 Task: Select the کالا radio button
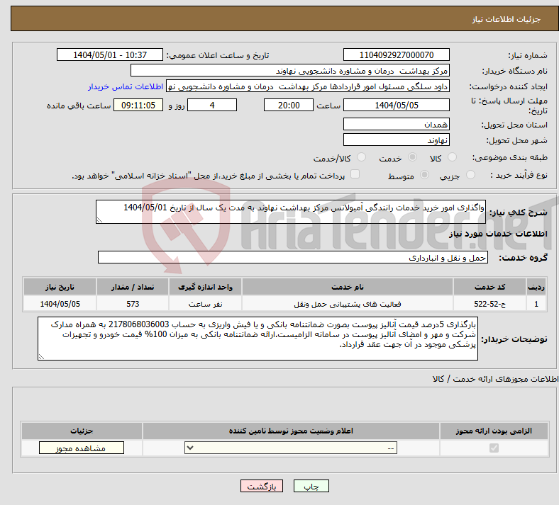click(452, 157)
